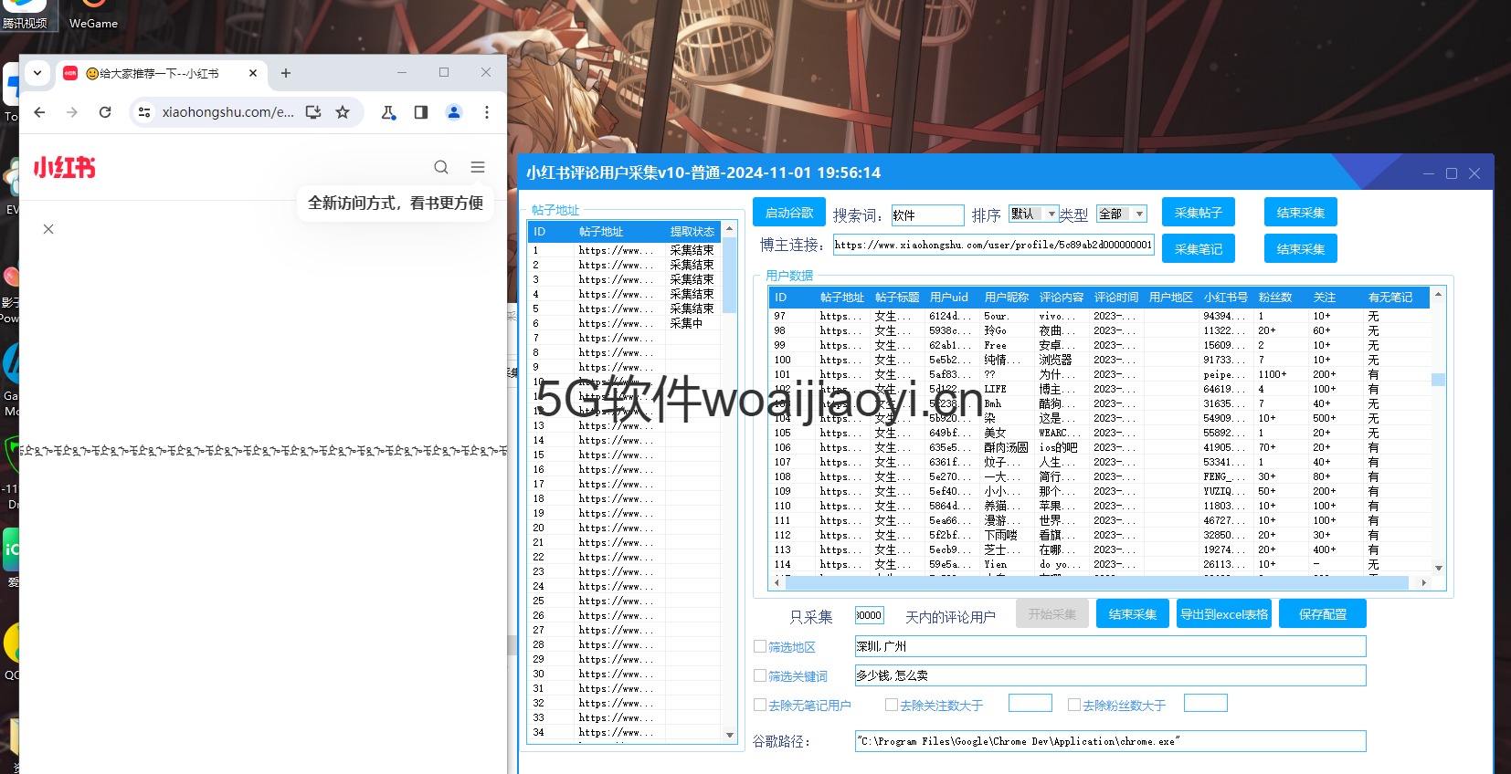1511x774 pixels.
Task: Open WeGame desktop shortcut
Action: 93,16
